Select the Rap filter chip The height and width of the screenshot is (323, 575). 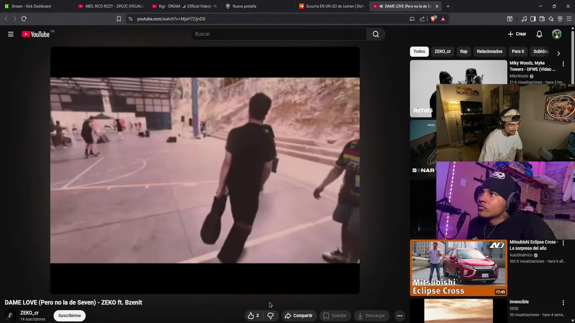coord(464,51)
